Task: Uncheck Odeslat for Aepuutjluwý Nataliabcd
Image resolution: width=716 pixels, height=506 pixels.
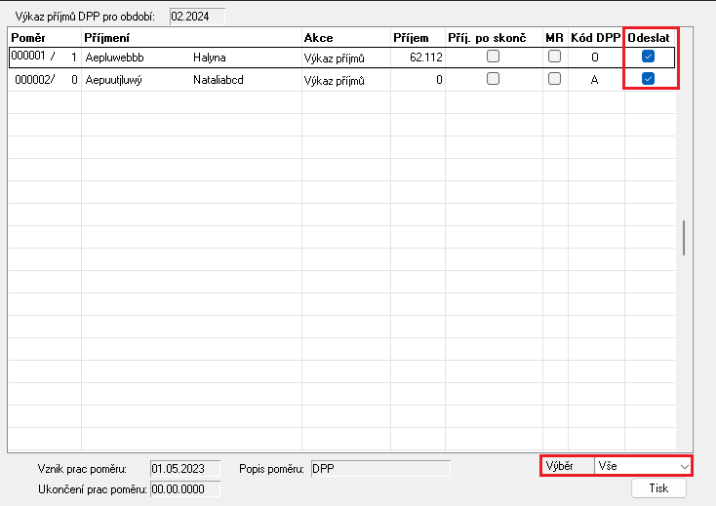Action: click(x=648, y=78)
